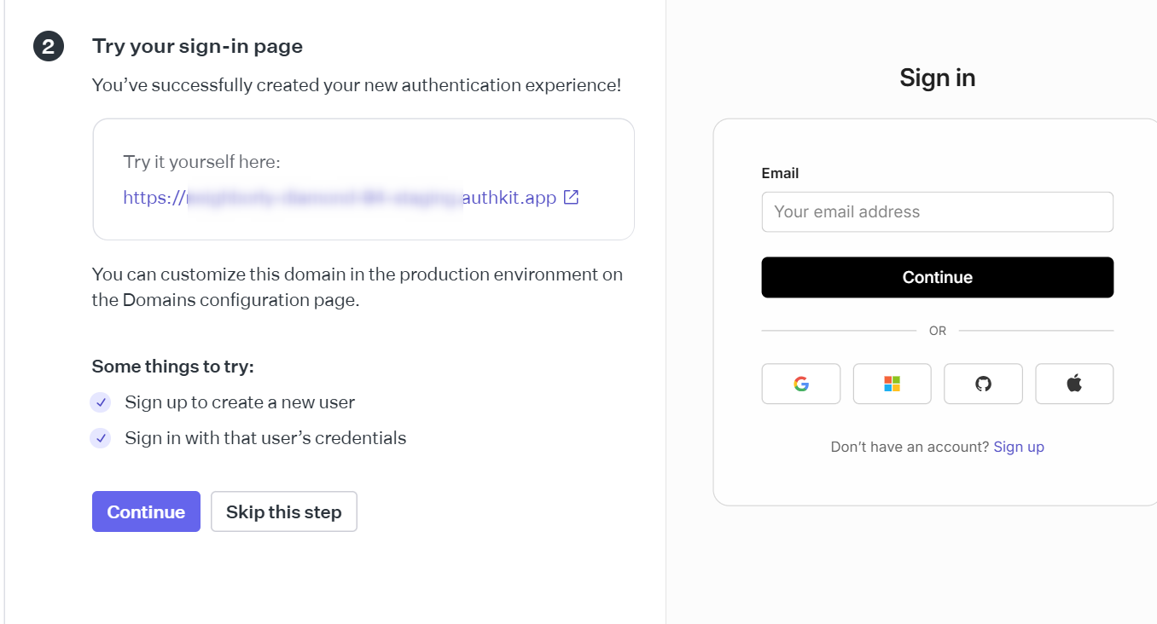The image size is (1157, 624).
Task: Click the 'Sign up to create a new user' checkmark
Action: [x=101, y=402]
